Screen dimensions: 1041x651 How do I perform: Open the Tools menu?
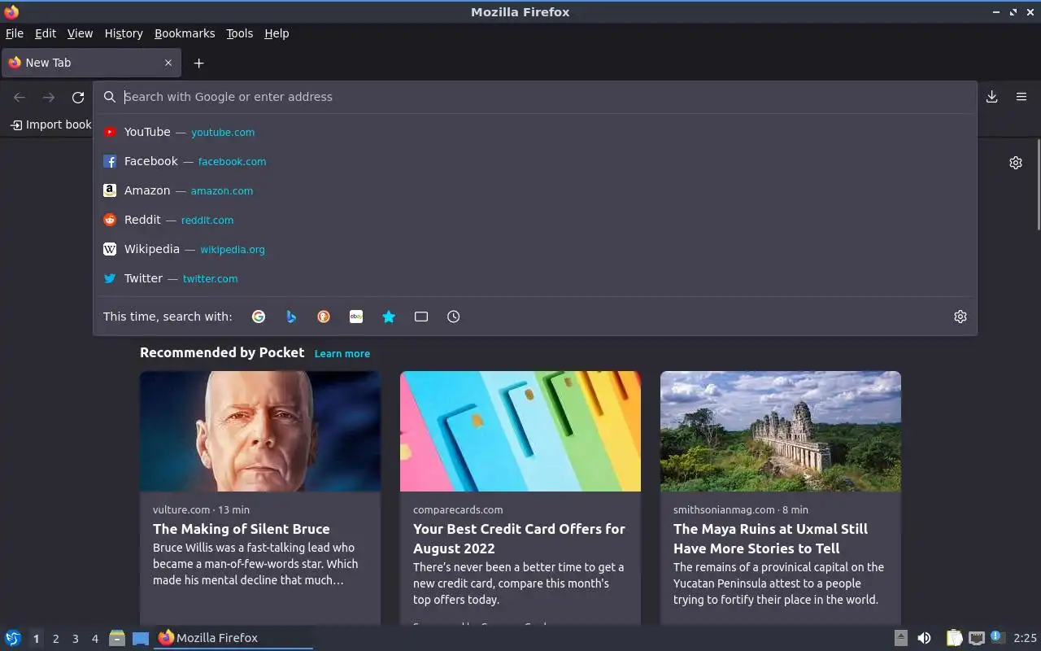pos(240,33)
